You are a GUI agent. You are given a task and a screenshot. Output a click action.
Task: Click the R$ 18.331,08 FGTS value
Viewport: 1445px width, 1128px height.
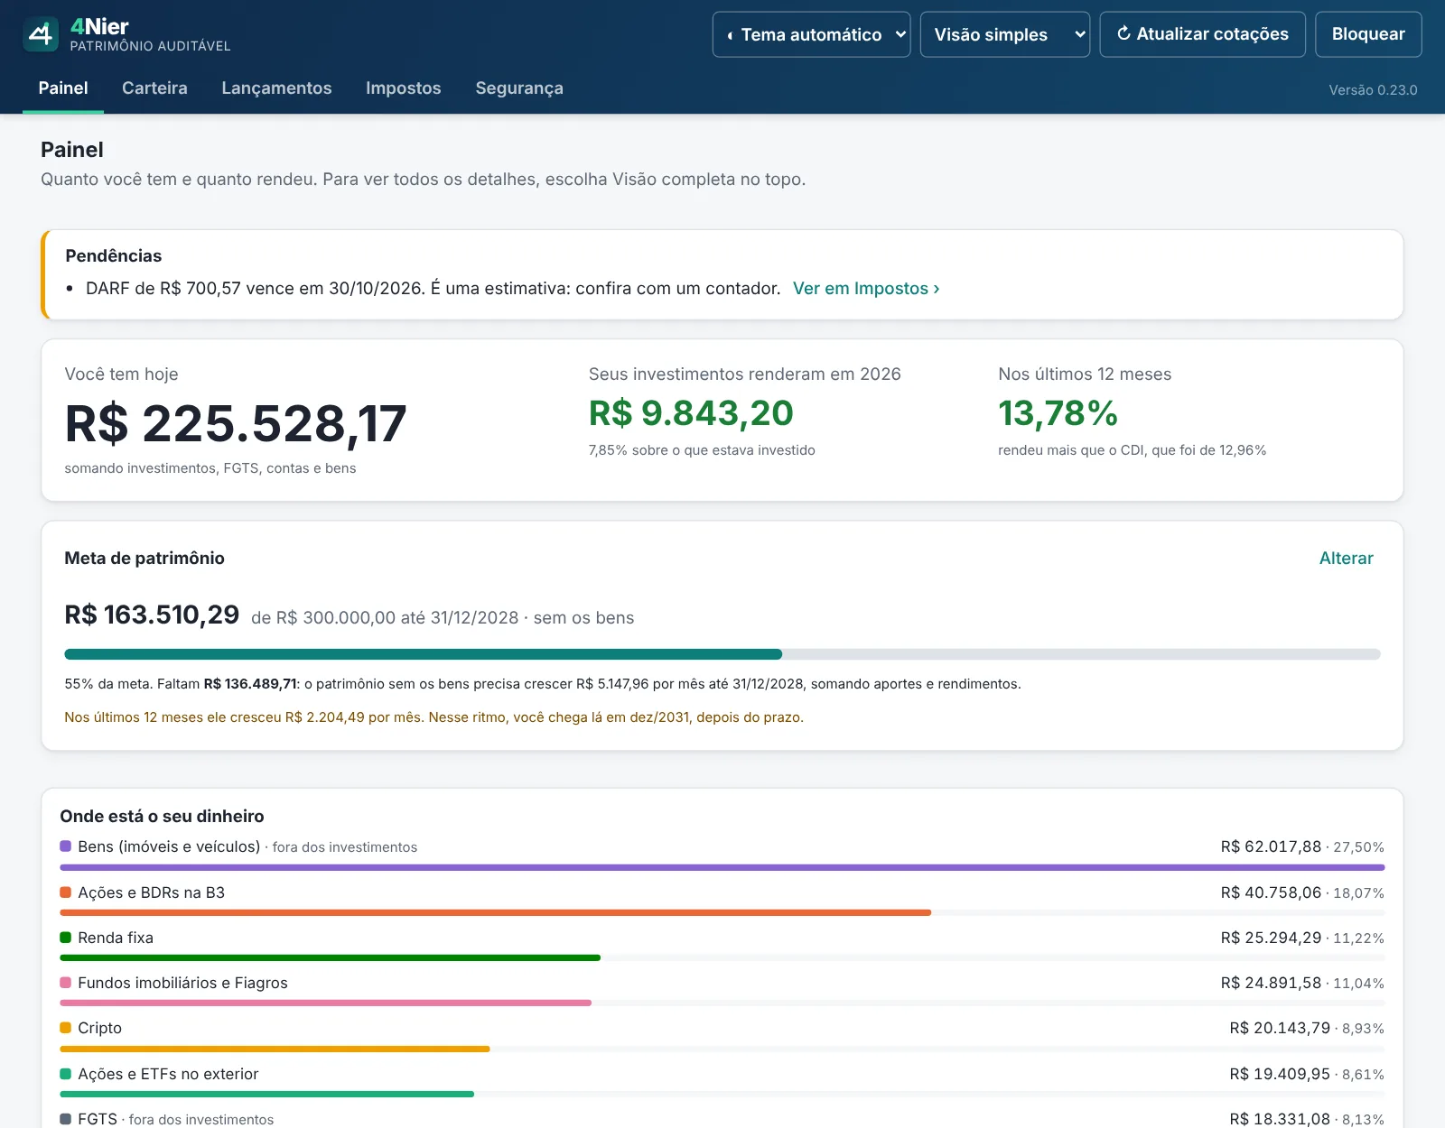[x=1280, y=1119]
